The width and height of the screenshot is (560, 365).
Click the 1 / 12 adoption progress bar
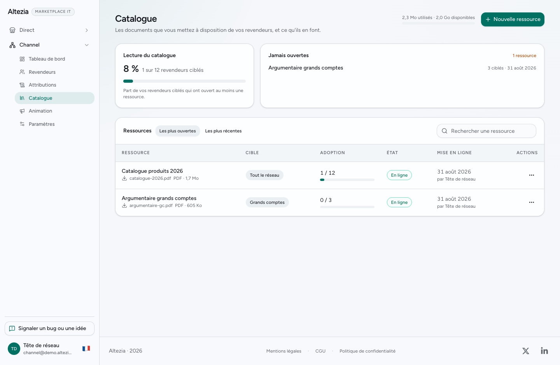[347, 180]
